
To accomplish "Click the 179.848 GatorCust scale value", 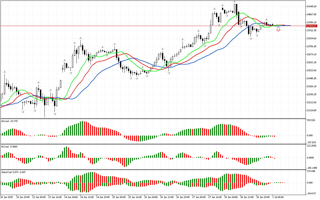I will pos(311,171).
